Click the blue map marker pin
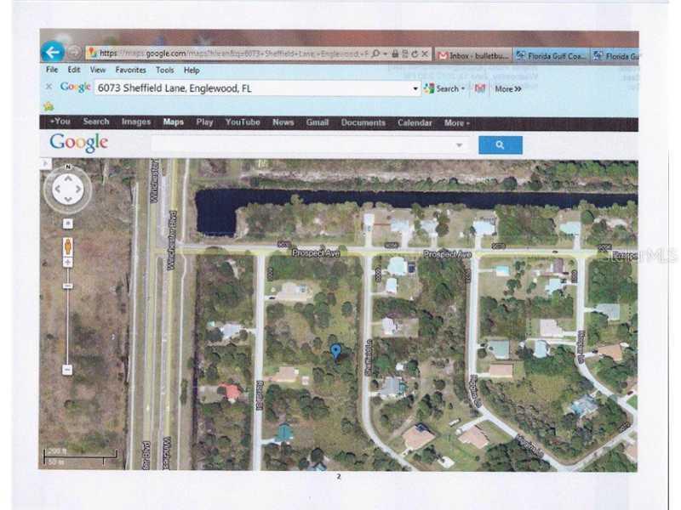The width and height of the screenshot is (681, 510). pos(335,350)
